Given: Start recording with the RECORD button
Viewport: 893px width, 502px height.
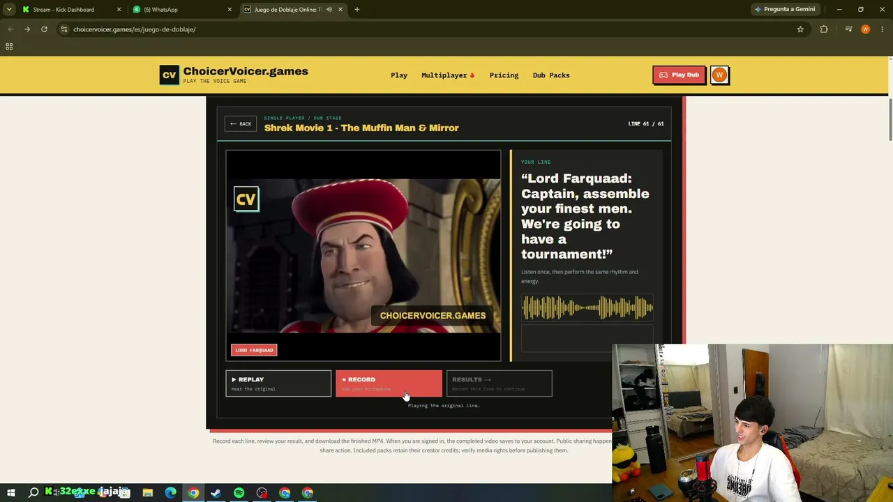Looking at the screenshot, I should click(389, 383).
